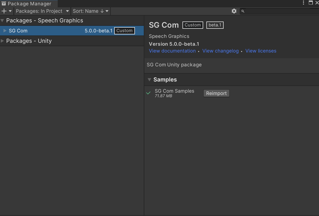Click the beta.1 badge in the package header
The width and height of the screenshot is (319, 216).
click(215, 25)
